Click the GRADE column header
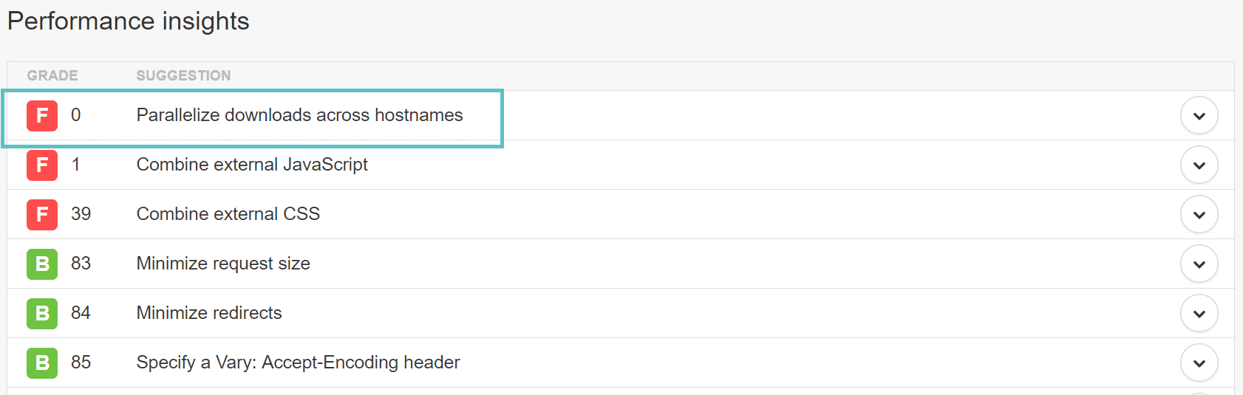Image resolution: width=1243 pixels, height=395 pixels. [52, 75]
